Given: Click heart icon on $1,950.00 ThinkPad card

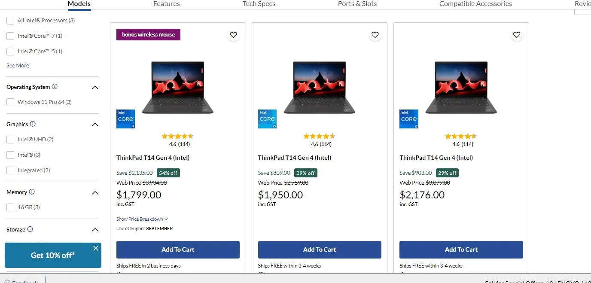Looking at the screenshot, I should click(x=375, y=35).
